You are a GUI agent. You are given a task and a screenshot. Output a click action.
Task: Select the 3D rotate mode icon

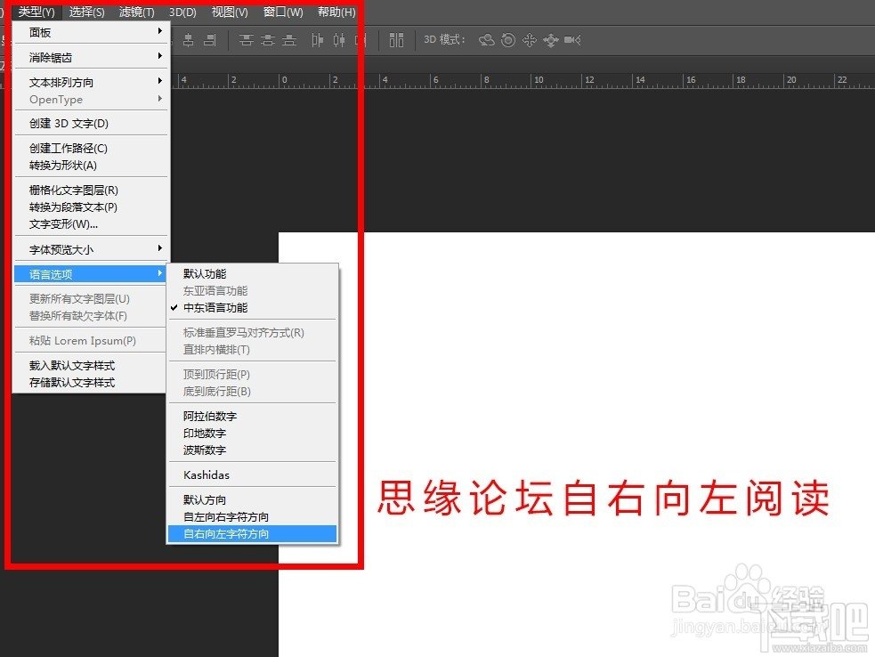487,40
